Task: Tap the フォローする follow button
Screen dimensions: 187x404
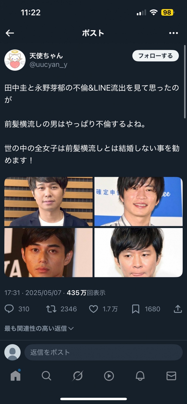Action: (x=155, y=56)
